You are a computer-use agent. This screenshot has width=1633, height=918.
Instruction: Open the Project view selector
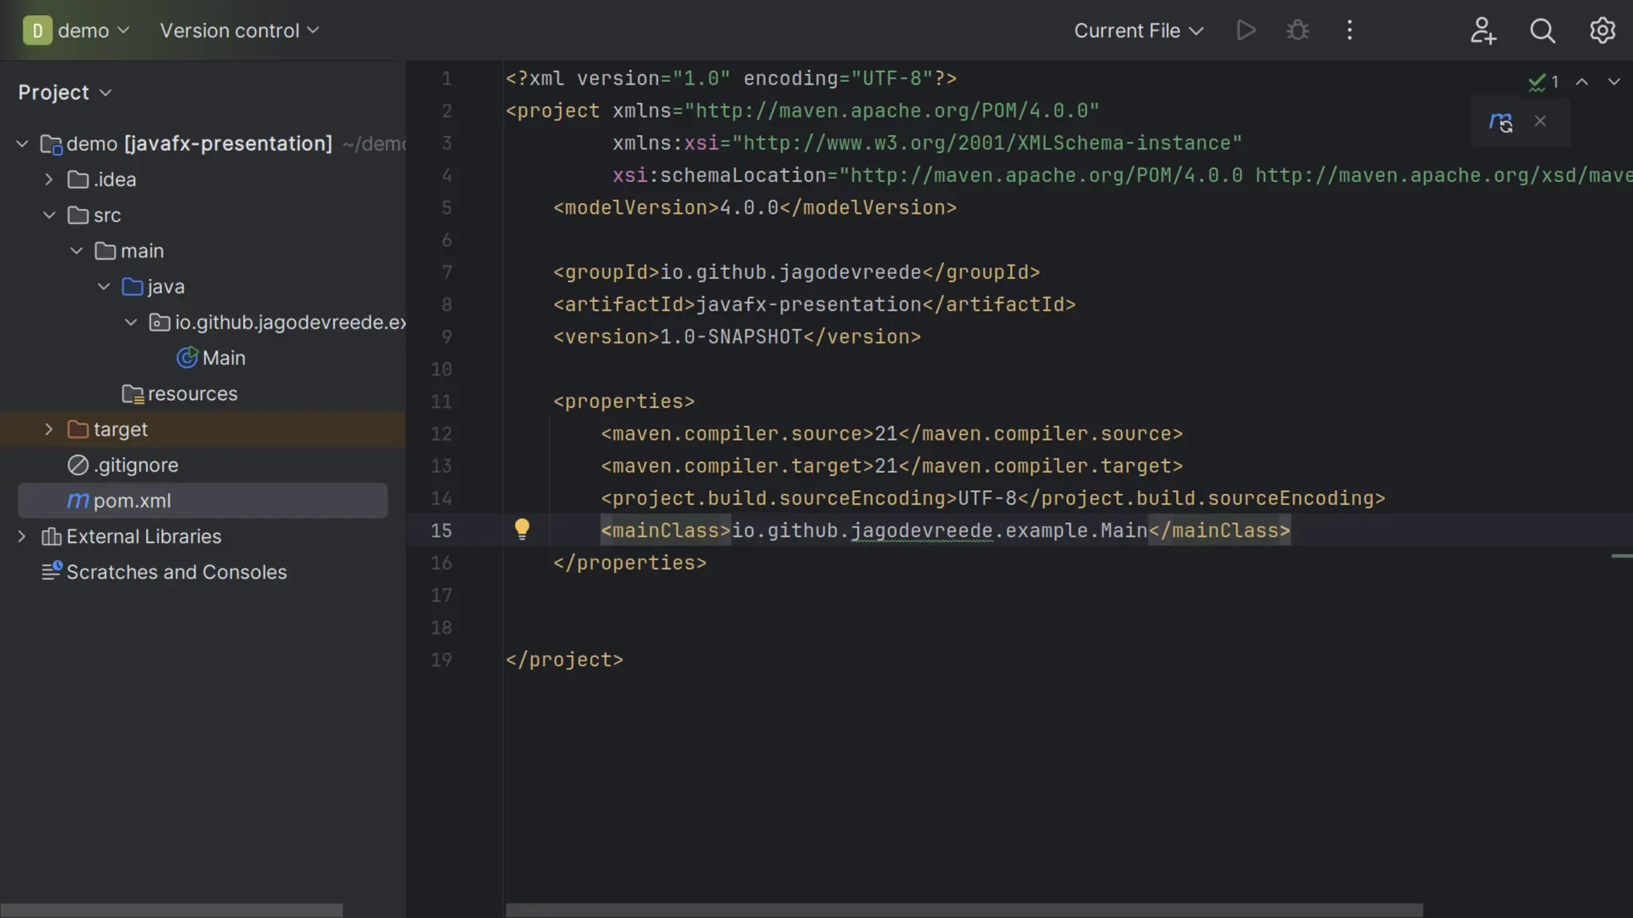click(65, 92)
